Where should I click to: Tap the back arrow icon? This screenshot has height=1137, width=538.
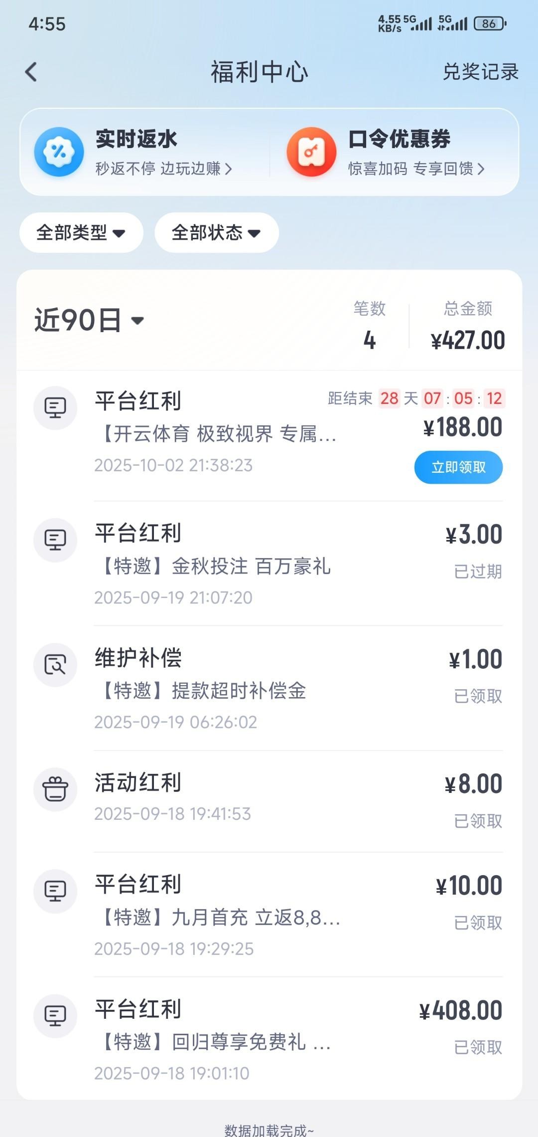tap(31, 72)
